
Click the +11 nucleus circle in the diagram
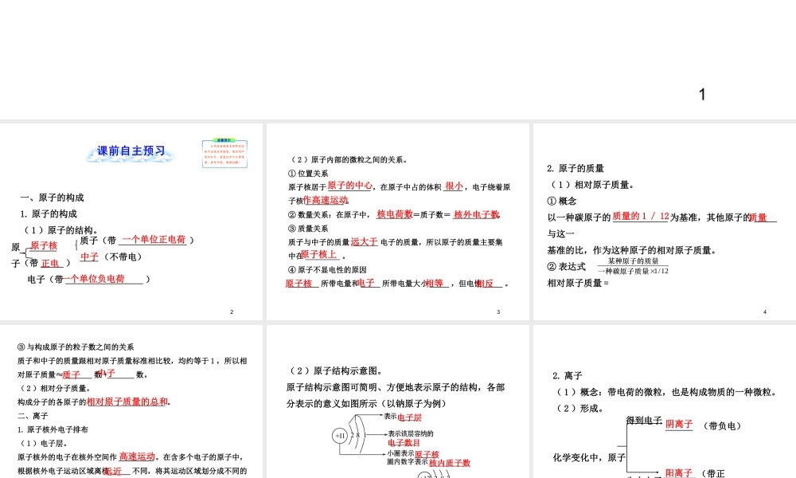(x=340, y=435)
